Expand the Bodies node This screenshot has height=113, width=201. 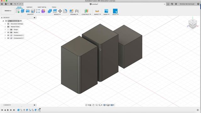point(5,32)
